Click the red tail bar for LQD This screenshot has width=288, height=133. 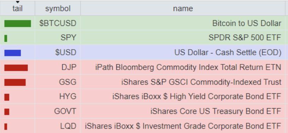[6, 127]
